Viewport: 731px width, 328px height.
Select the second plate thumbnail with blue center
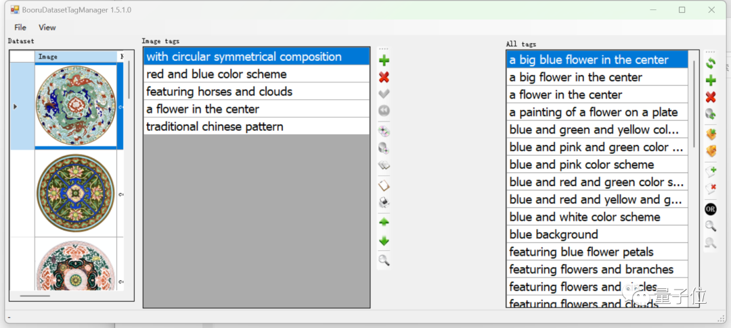75,194
